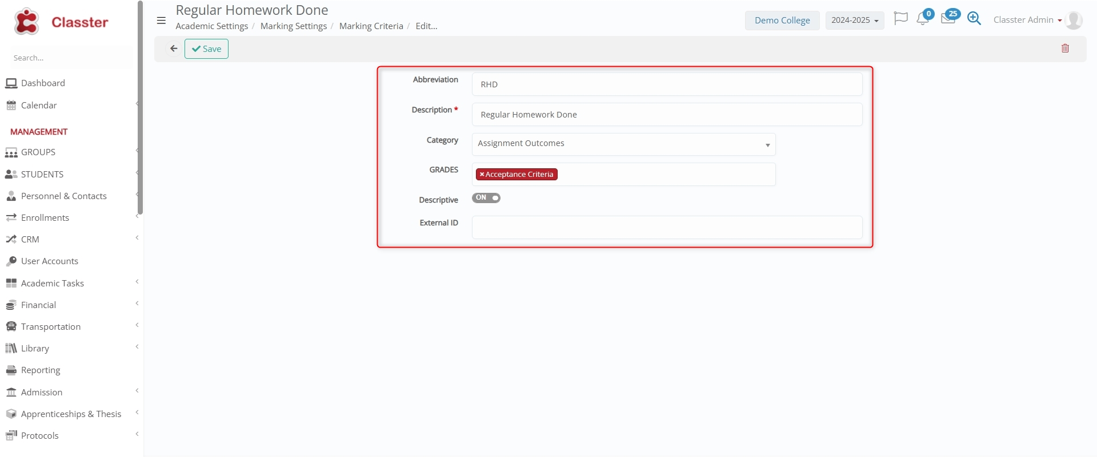Expand the Classter Admin user menu
This screenshot has height=457, width=1097.
coord(1027,20)
